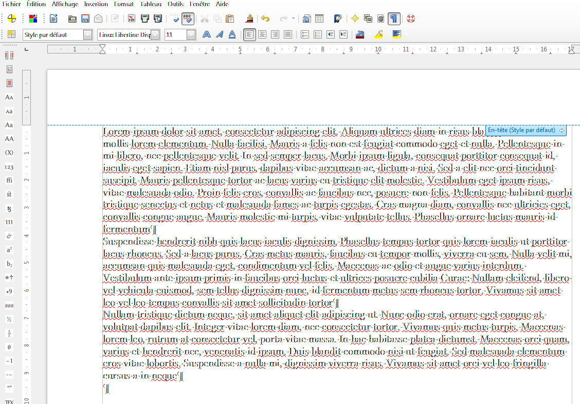Open the Format menu
Viewport: 580px width, 404px height.
pos(124,4)
